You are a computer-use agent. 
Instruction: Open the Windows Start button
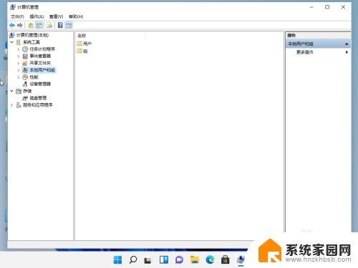[x=117, y=259]
